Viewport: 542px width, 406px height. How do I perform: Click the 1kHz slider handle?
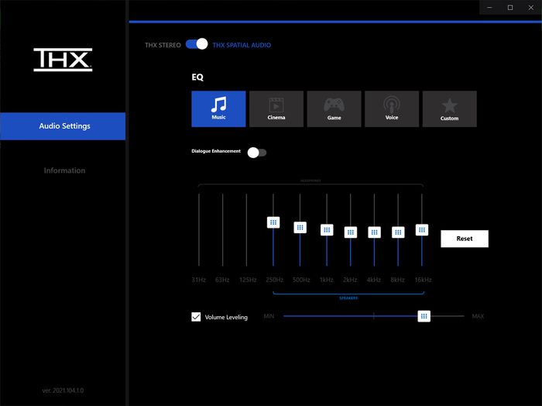click(x=327, y=230)
